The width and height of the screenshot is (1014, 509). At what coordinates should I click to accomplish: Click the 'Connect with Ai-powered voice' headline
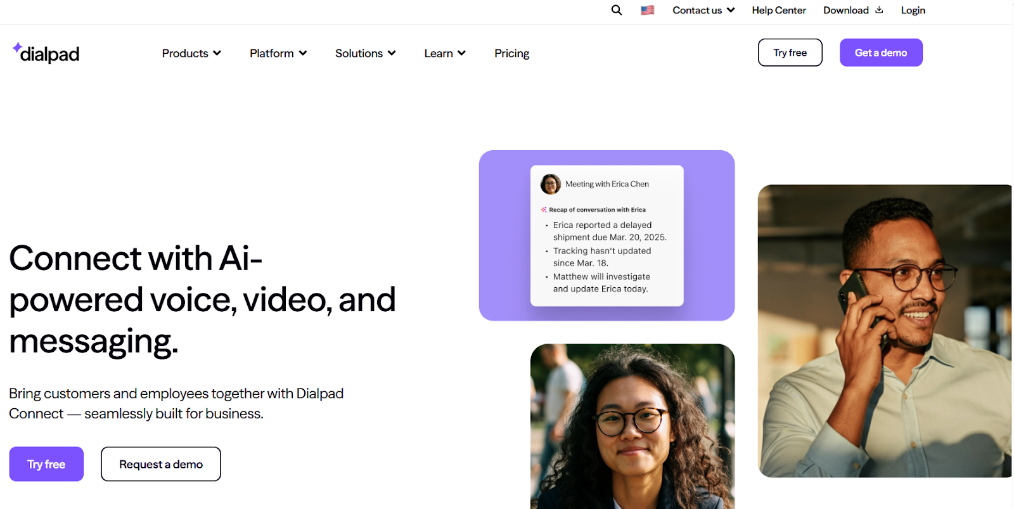pyautogui.click(x=203, y=299)
